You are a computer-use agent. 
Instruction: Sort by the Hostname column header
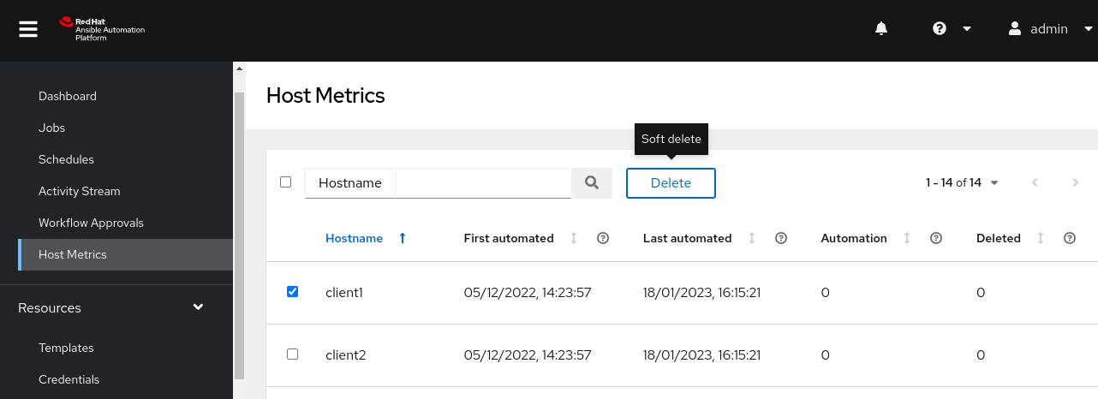click(x=354, y=238)
